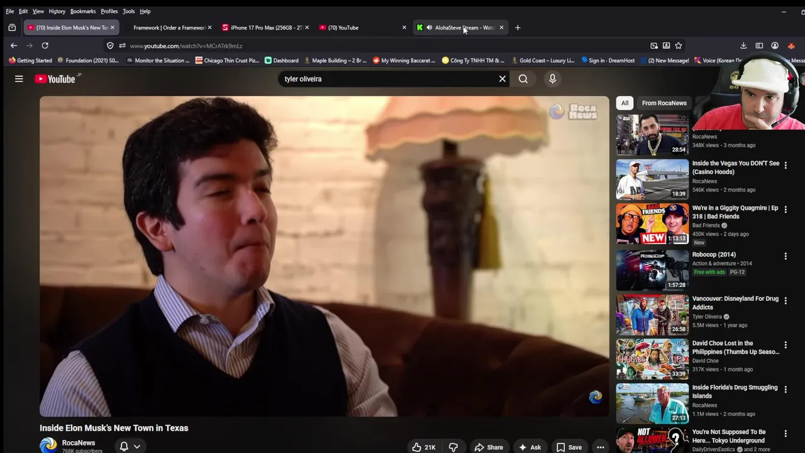Screen dimensions: 805x453
Task: Click the RocaNews channel name
Action: tap(79, 443)
